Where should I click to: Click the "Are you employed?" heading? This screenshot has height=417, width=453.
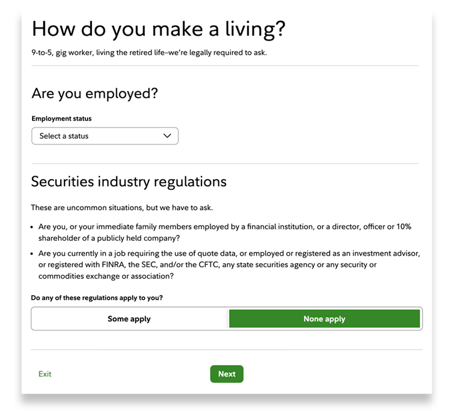pos(95,93)
